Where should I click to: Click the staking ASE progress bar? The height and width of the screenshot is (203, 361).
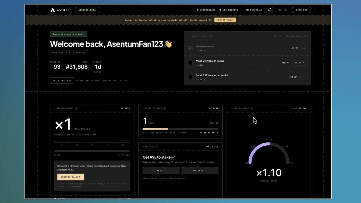[x=92, y=151]
